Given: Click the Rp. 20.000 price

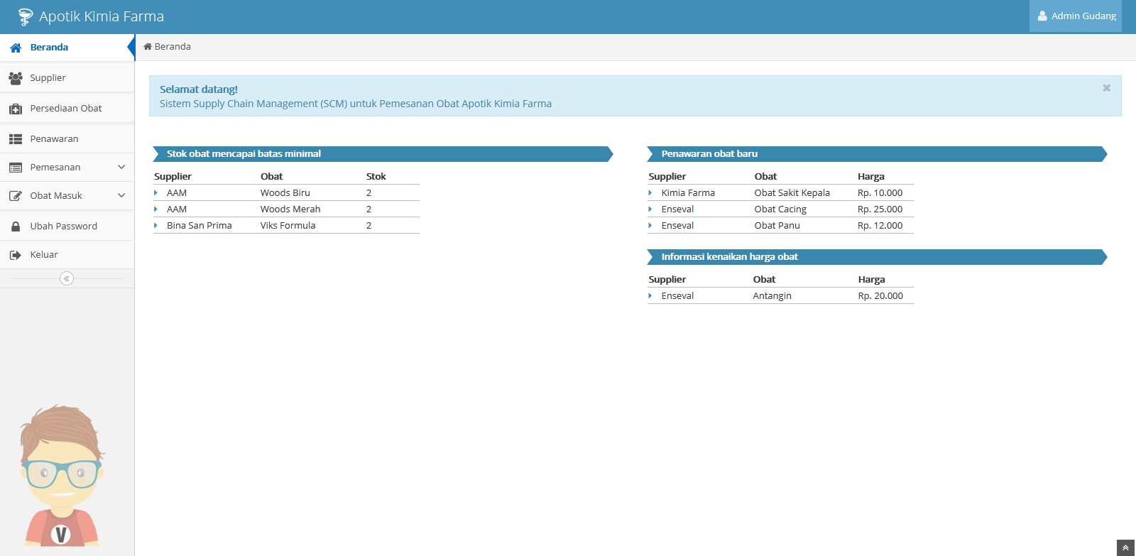Looking at the screenshot, I should [880, 295].
